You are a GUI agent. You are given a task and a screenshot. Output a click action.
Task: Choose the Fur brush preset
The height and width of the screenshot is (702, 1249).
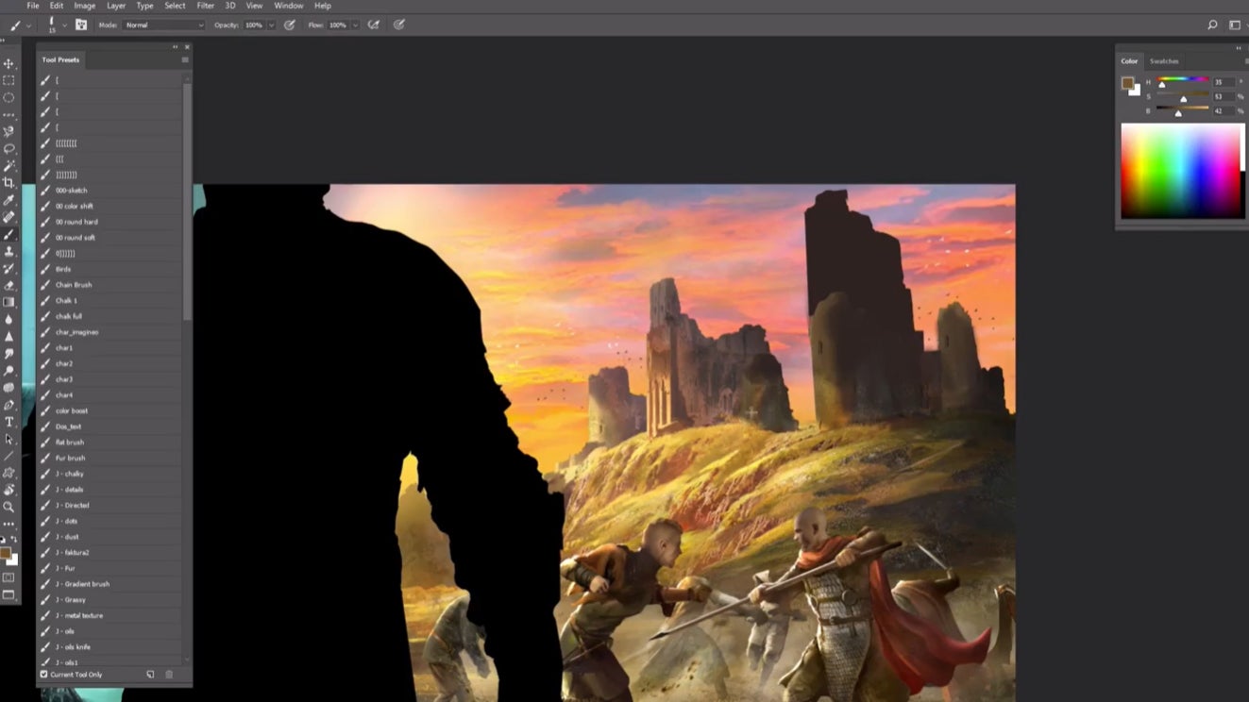point(69,458)
